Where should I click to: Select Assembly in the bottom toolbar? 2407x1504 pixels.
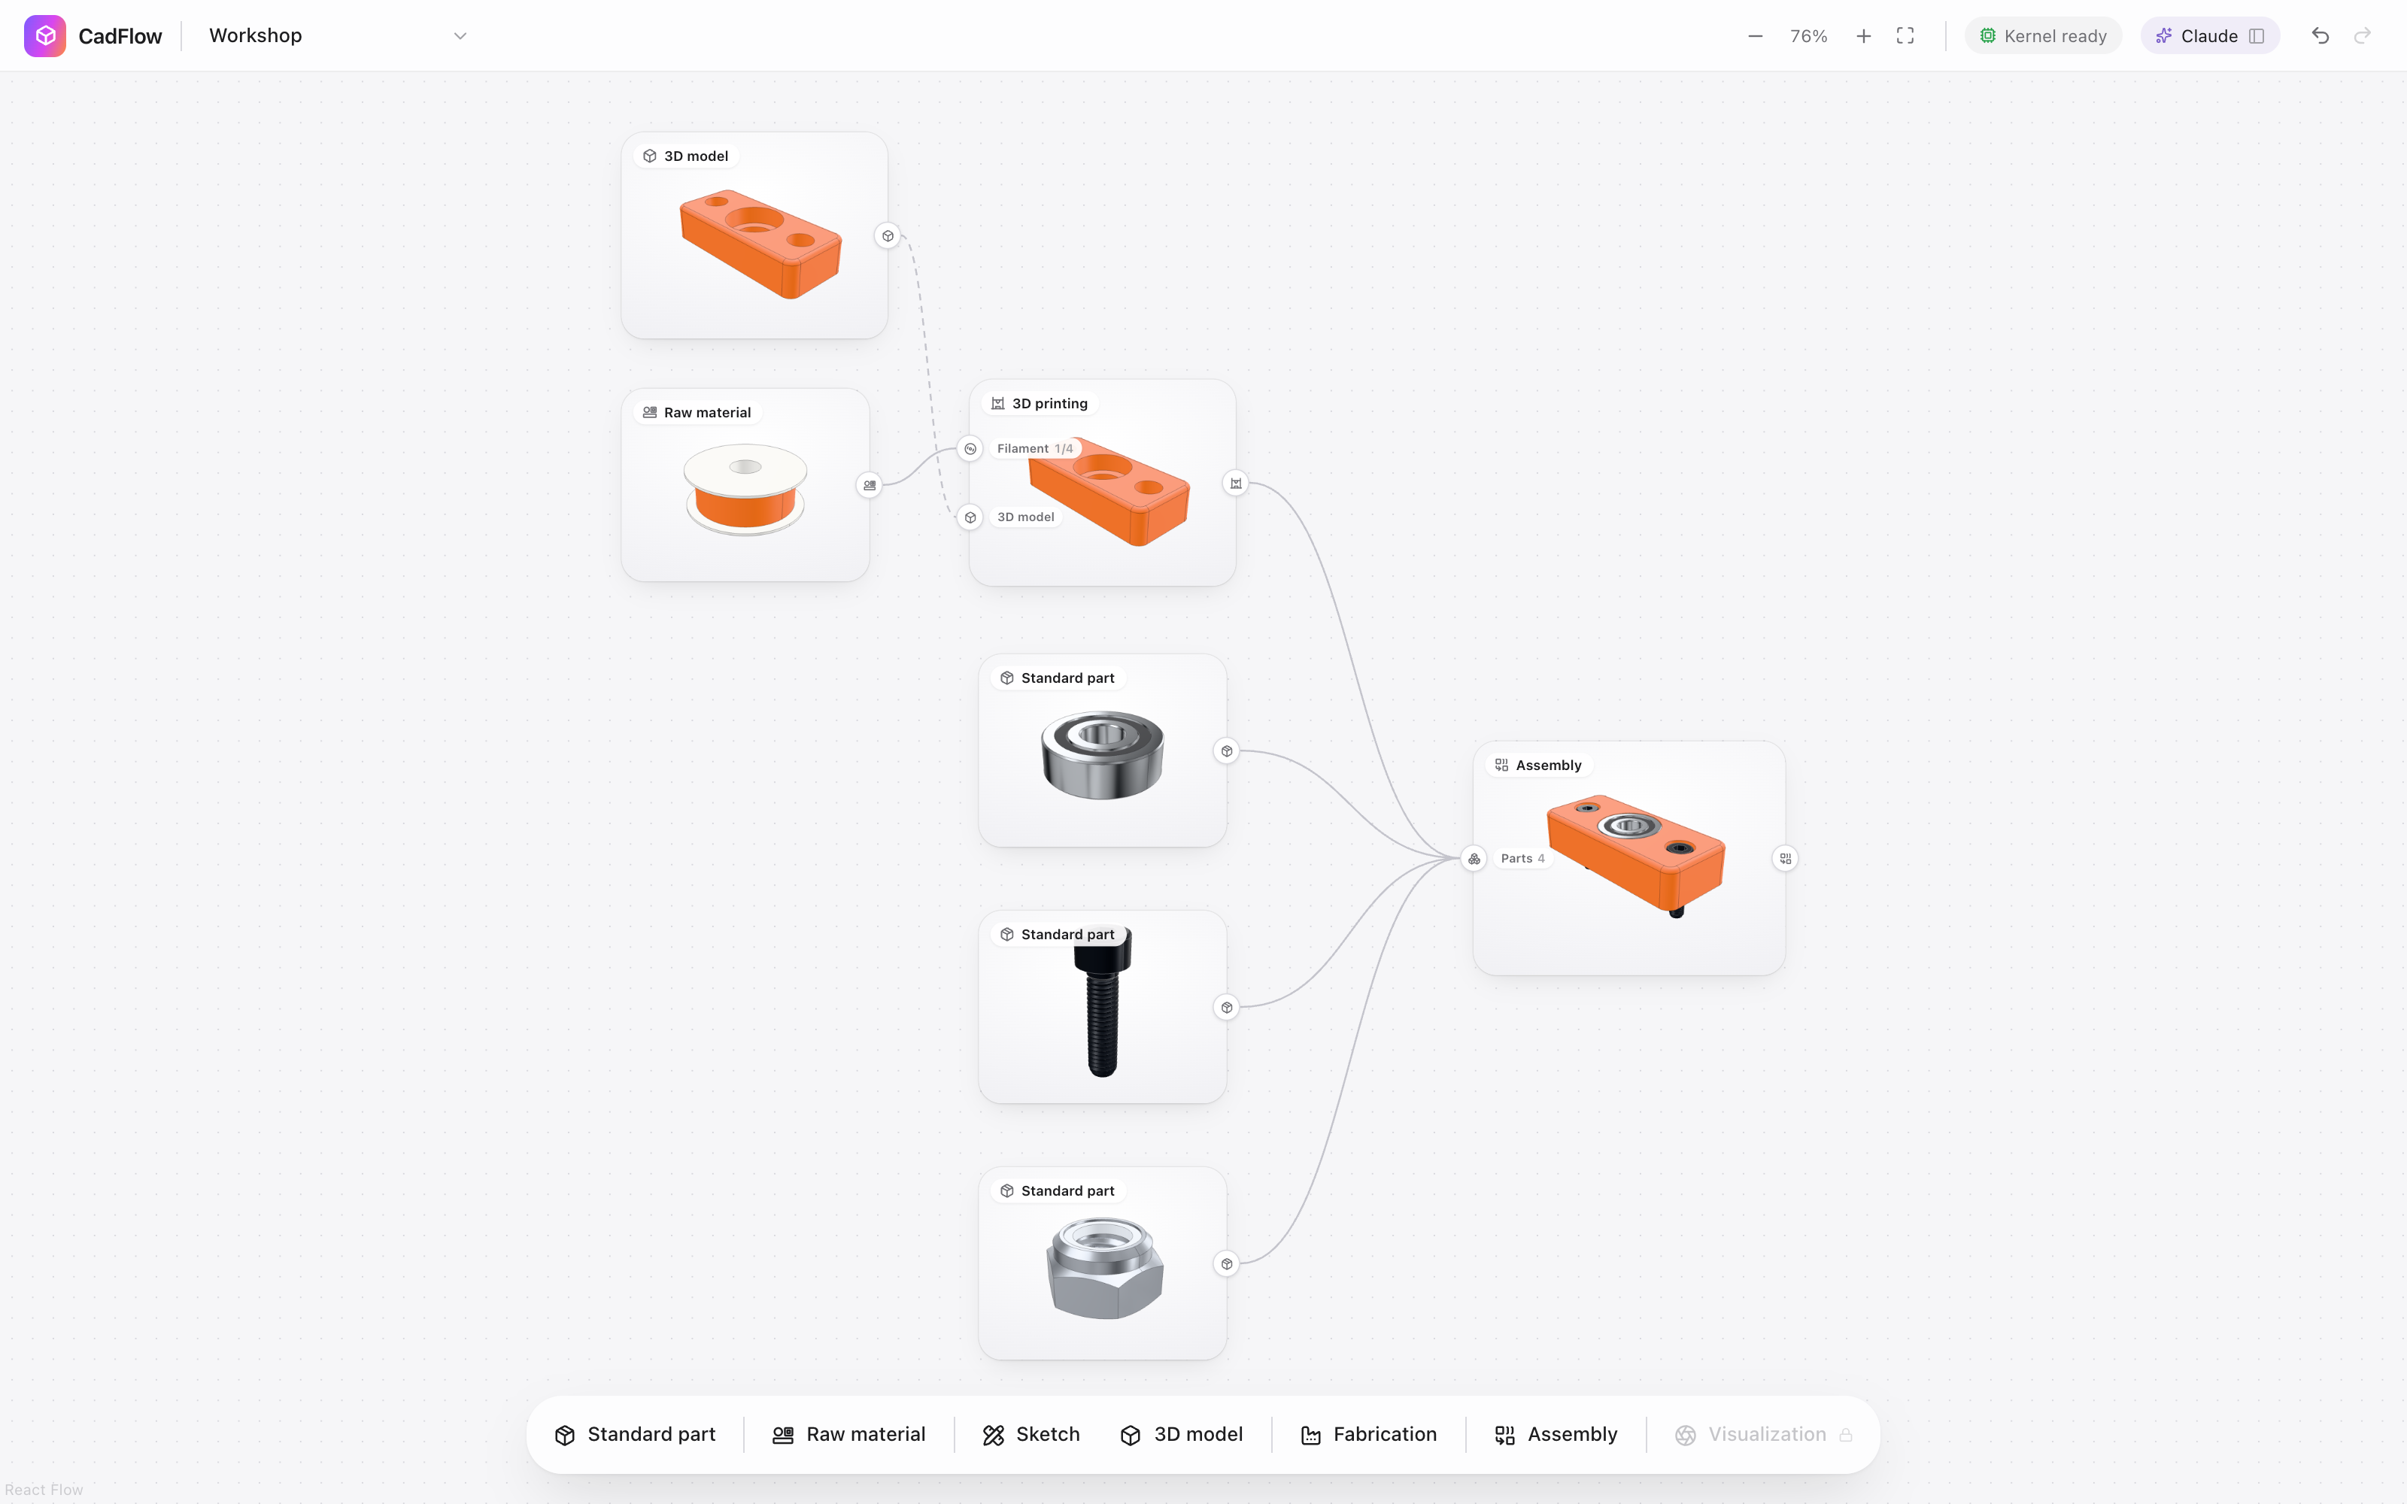point(1556,1434)
